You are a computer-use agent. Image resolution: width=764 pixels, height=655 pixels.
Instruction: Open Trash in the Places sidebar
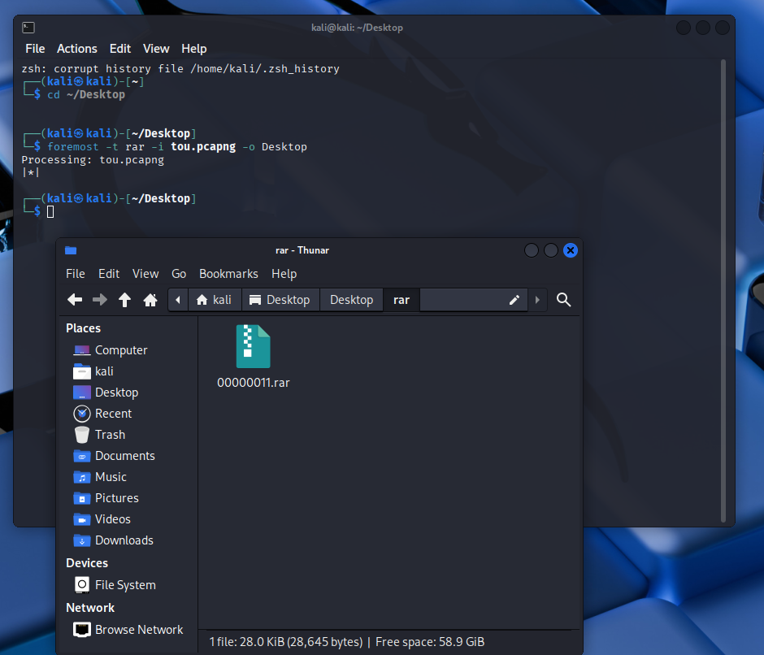[x=110, y=435]
